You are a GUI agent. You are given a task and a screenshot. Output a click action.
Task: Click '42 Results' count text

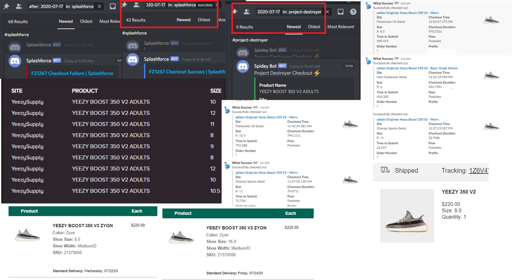(135, 20)
